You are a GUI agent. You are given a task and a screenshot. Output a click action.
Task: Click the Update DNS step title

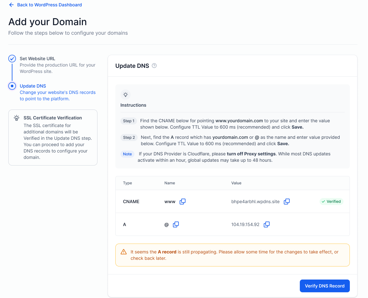(33, 86)
